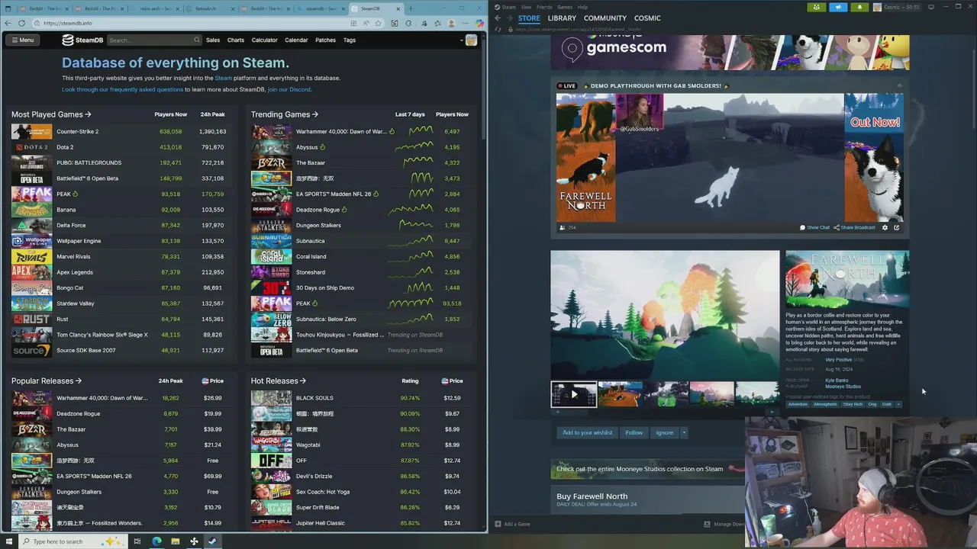Open Popular Releases arrow link
977x549 pixels.
47,380
